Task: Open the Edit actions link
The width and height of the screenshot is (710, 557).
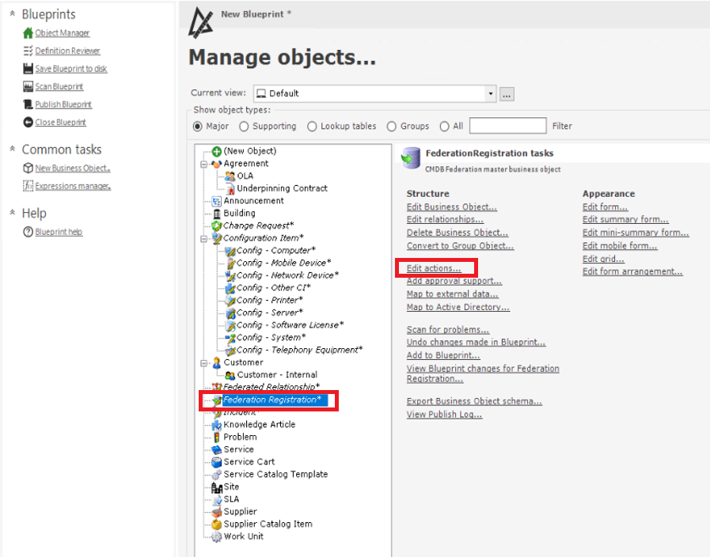Action: (x=433, y=268)
